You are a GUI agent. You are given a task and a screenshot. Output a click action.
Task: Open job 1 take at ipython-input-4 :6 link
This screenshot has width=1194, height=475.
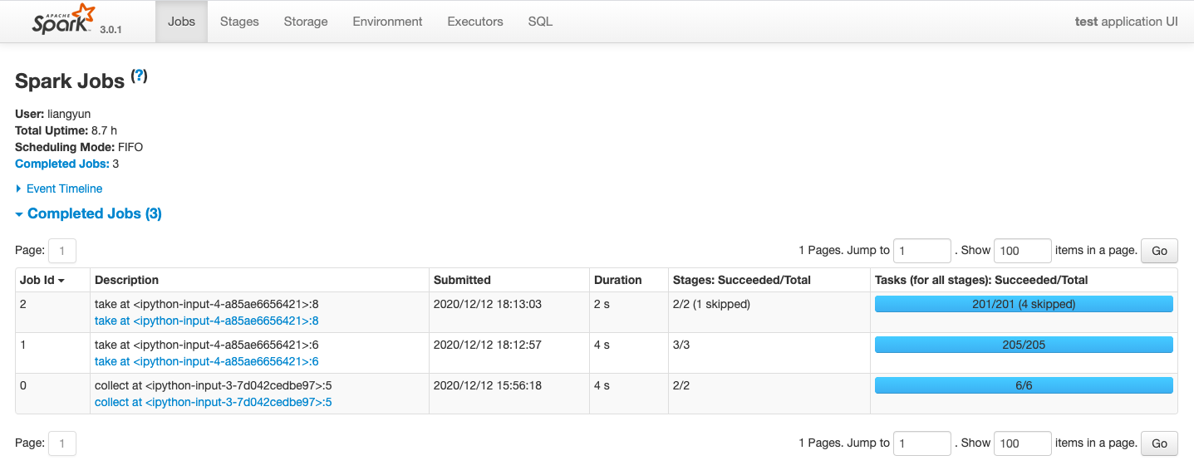(x=207, y=361)
